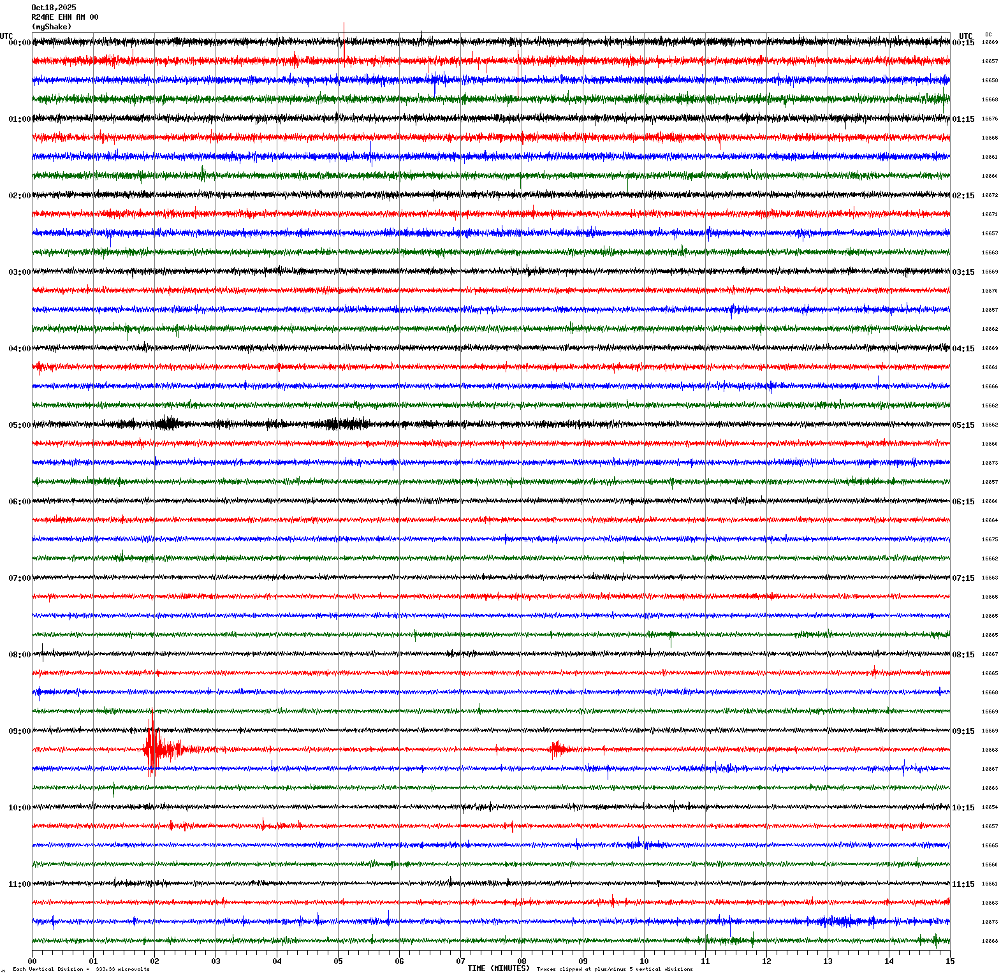Screen dimensions: 1001x978
Task: Click the DC value 16654 beside 10:15
Action: coord(990,807)
